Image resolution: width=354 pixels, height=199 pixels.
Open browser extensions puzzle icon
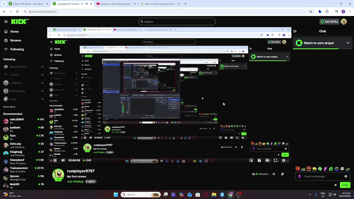[x=327, y=12]
